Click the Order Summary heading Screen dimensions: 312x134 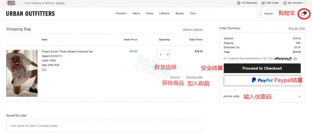(x=230, y=28)
